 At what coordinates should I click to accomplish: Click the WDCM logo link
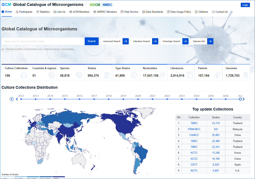95,5
